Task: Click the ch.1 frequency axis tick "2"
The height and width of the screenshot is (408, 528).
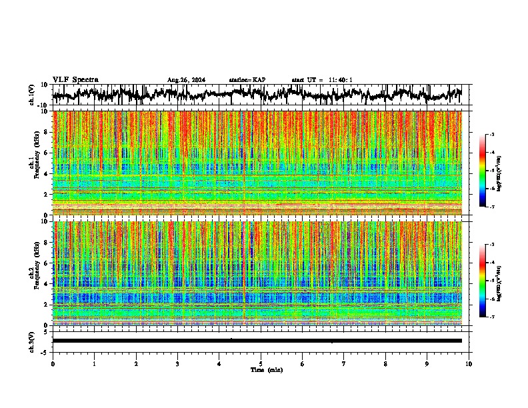Action: 47,195
